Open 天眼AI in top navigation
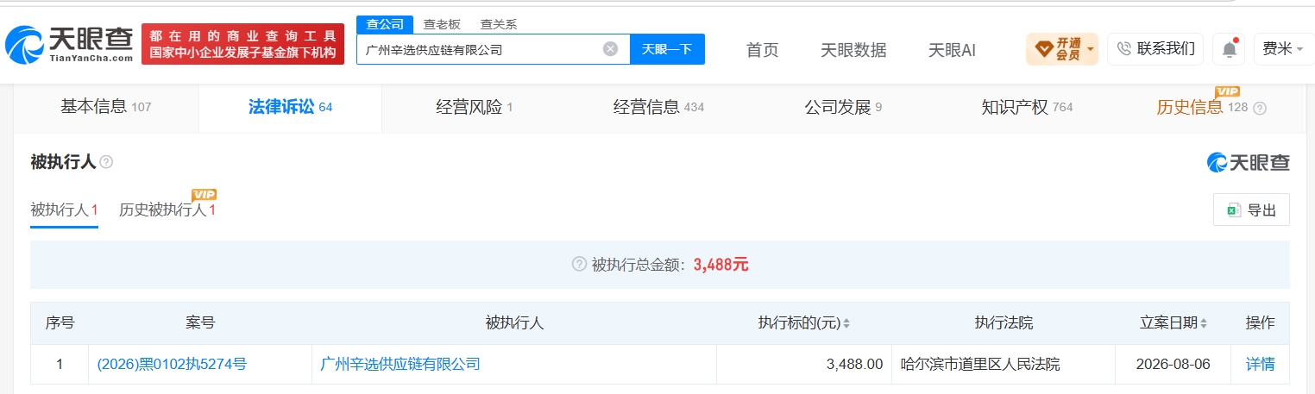Viewport: 1315px width, 394px height. pos(952,50)
